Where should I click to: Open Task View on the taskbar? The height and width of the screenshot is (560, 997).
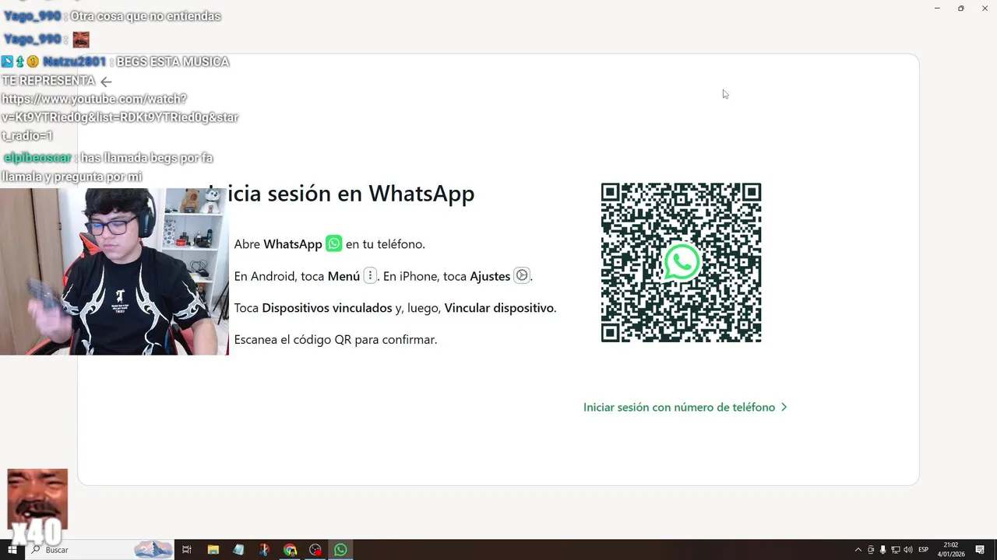(187, 550)
